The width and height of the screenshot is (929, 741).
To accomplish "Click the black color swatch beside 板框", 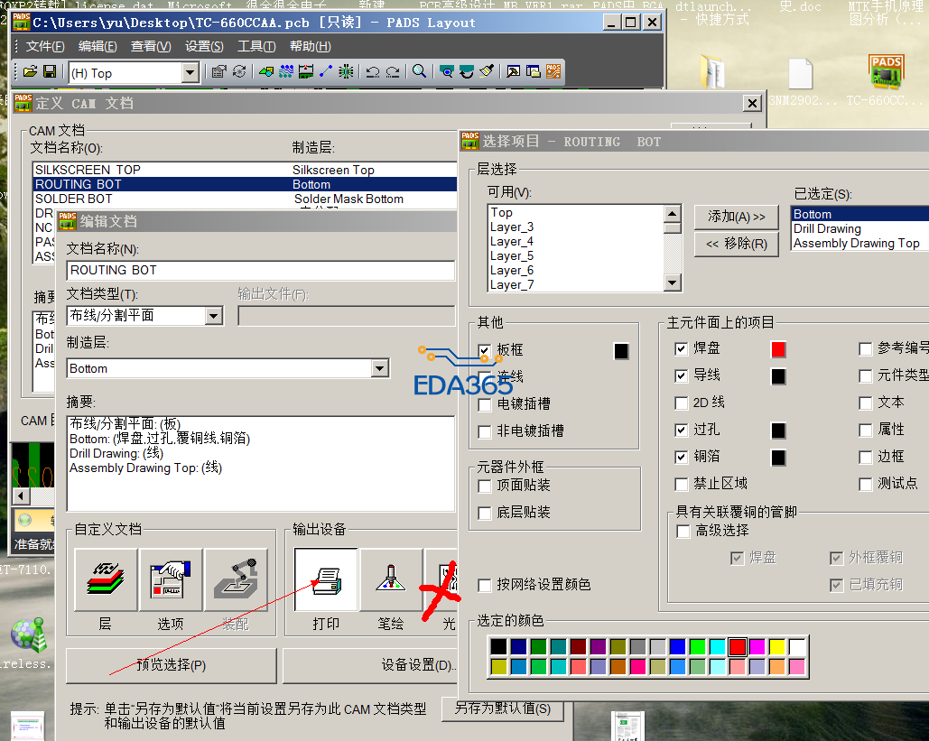I will point(621,351).
